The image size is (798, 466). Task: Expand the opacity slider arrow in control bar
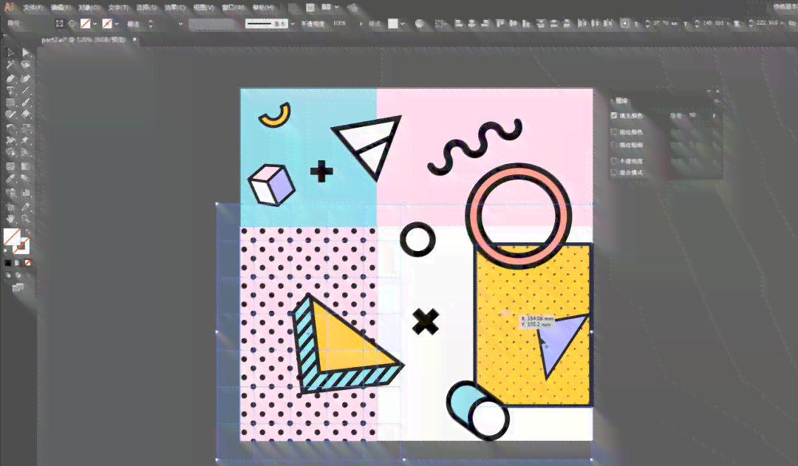(361, 24)
